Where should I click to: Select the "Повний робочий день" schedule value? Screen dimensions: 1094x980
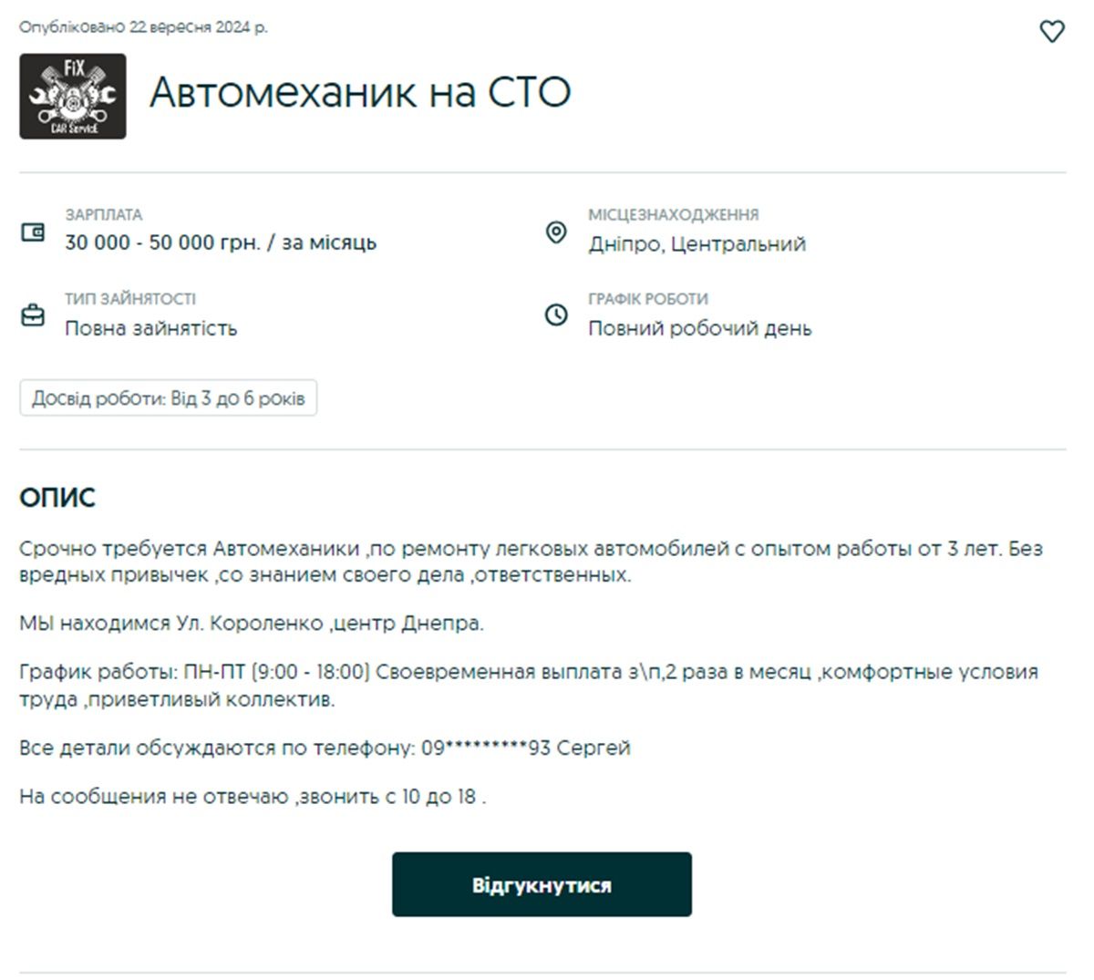click(x=699, y=328)
